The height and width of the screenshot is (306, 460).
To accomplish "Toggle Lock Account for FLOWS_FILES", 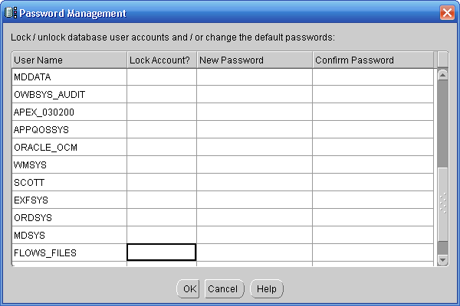I will pyautogui.click(x=162, y=252).
